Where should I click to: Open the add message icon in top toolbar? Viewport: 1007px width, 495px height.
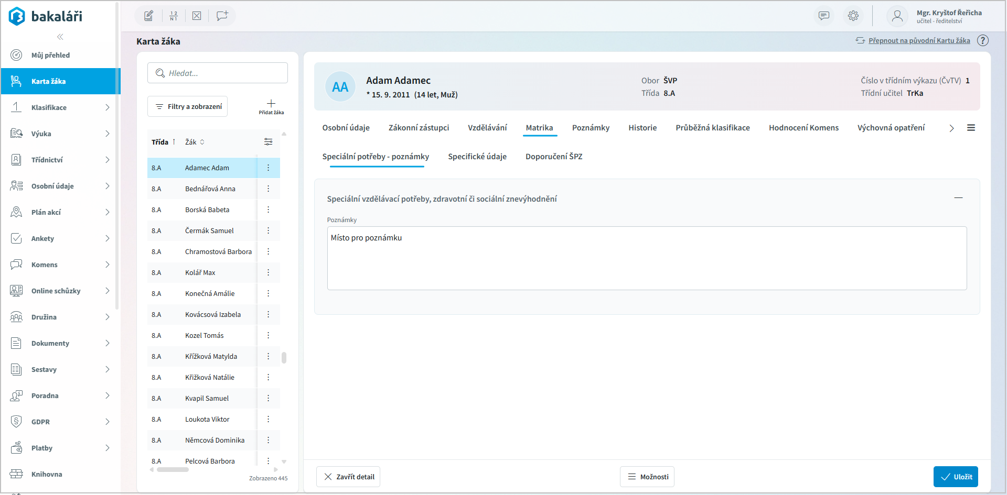point(222,16)
